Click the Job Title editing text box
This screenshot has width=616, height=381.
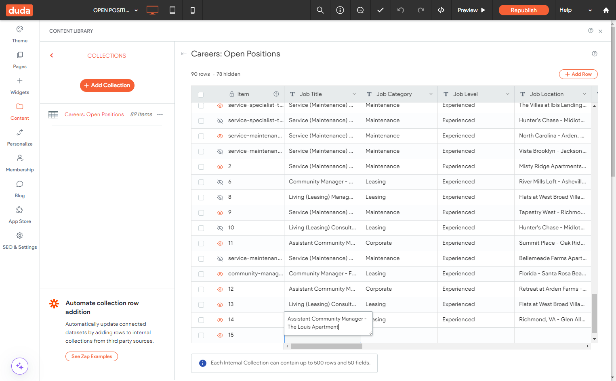coord(328,323)
